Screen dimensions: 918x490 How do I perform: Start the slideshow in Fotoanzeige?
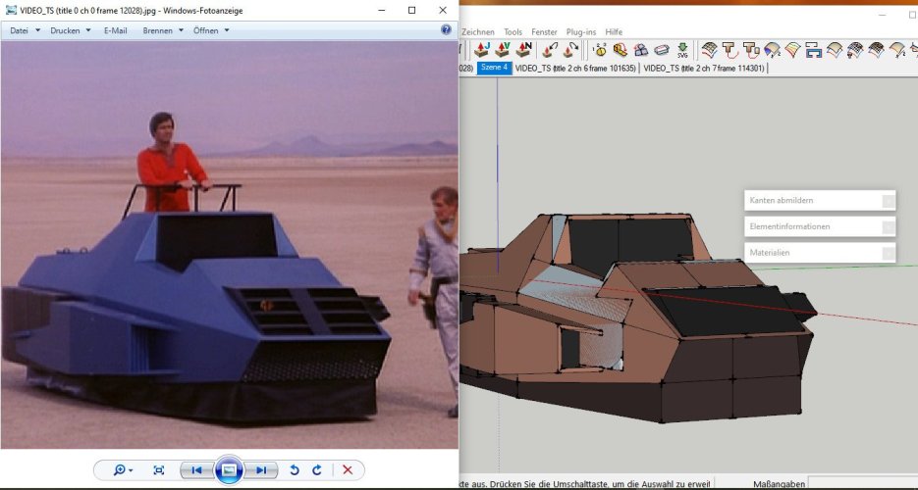229,470
